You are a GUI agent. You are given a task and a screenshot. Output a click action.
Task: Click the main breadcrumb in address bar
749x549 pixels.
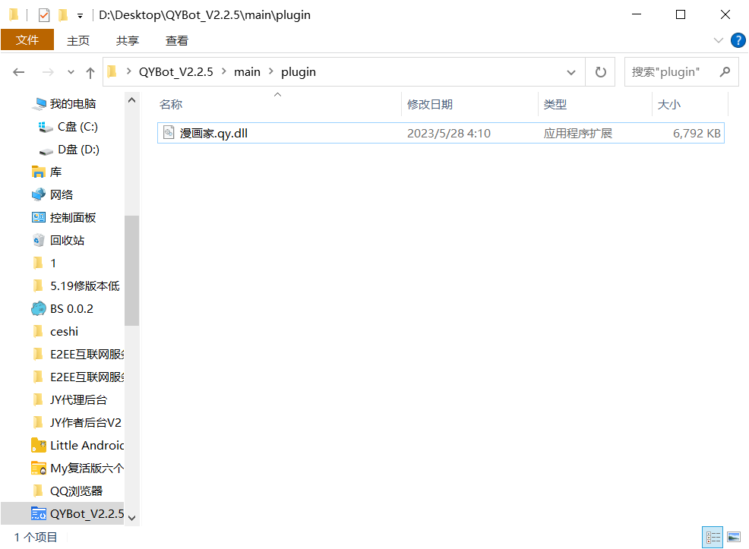pyautogui.click(x=247, y=72)
